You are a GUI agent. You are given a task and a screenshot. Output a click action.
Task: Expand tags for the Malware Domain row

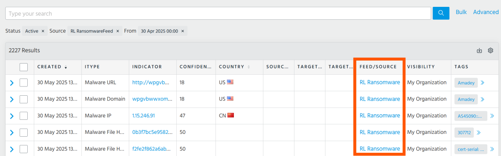pos(483,99)
